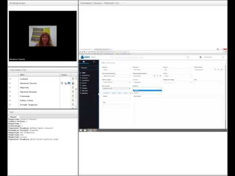235x176 pixels.
Task: Switch to the Общий chat tab
Action: [13, 117]
